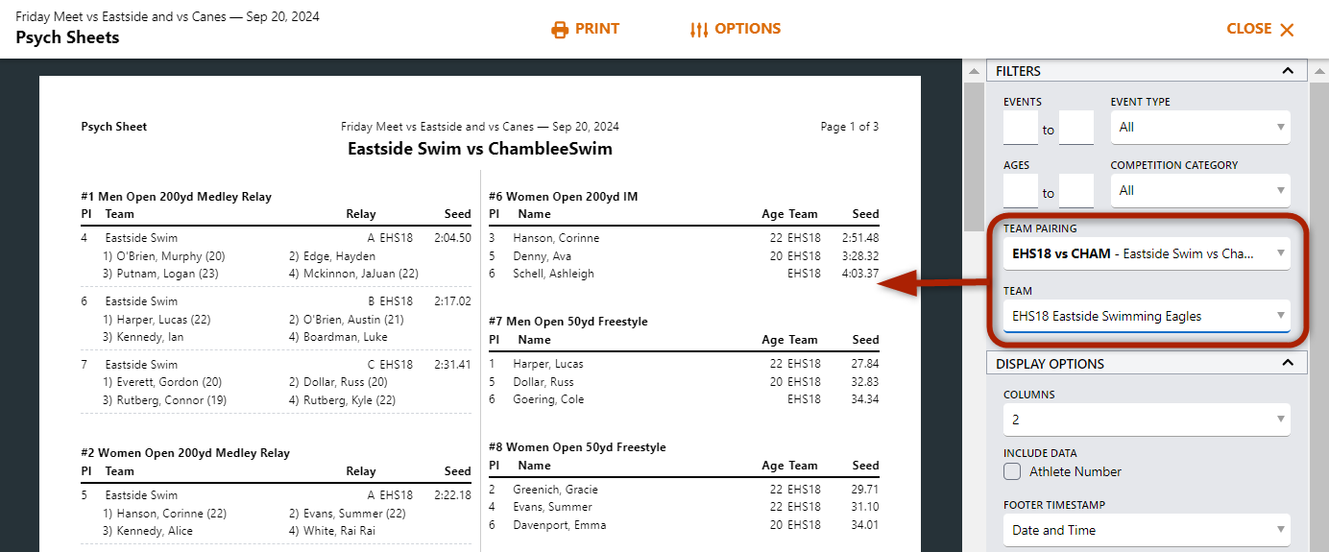Open the Event Type dropdown
The height and width of the screenshot is (552, 1329).
click(x=1200, y=128)
